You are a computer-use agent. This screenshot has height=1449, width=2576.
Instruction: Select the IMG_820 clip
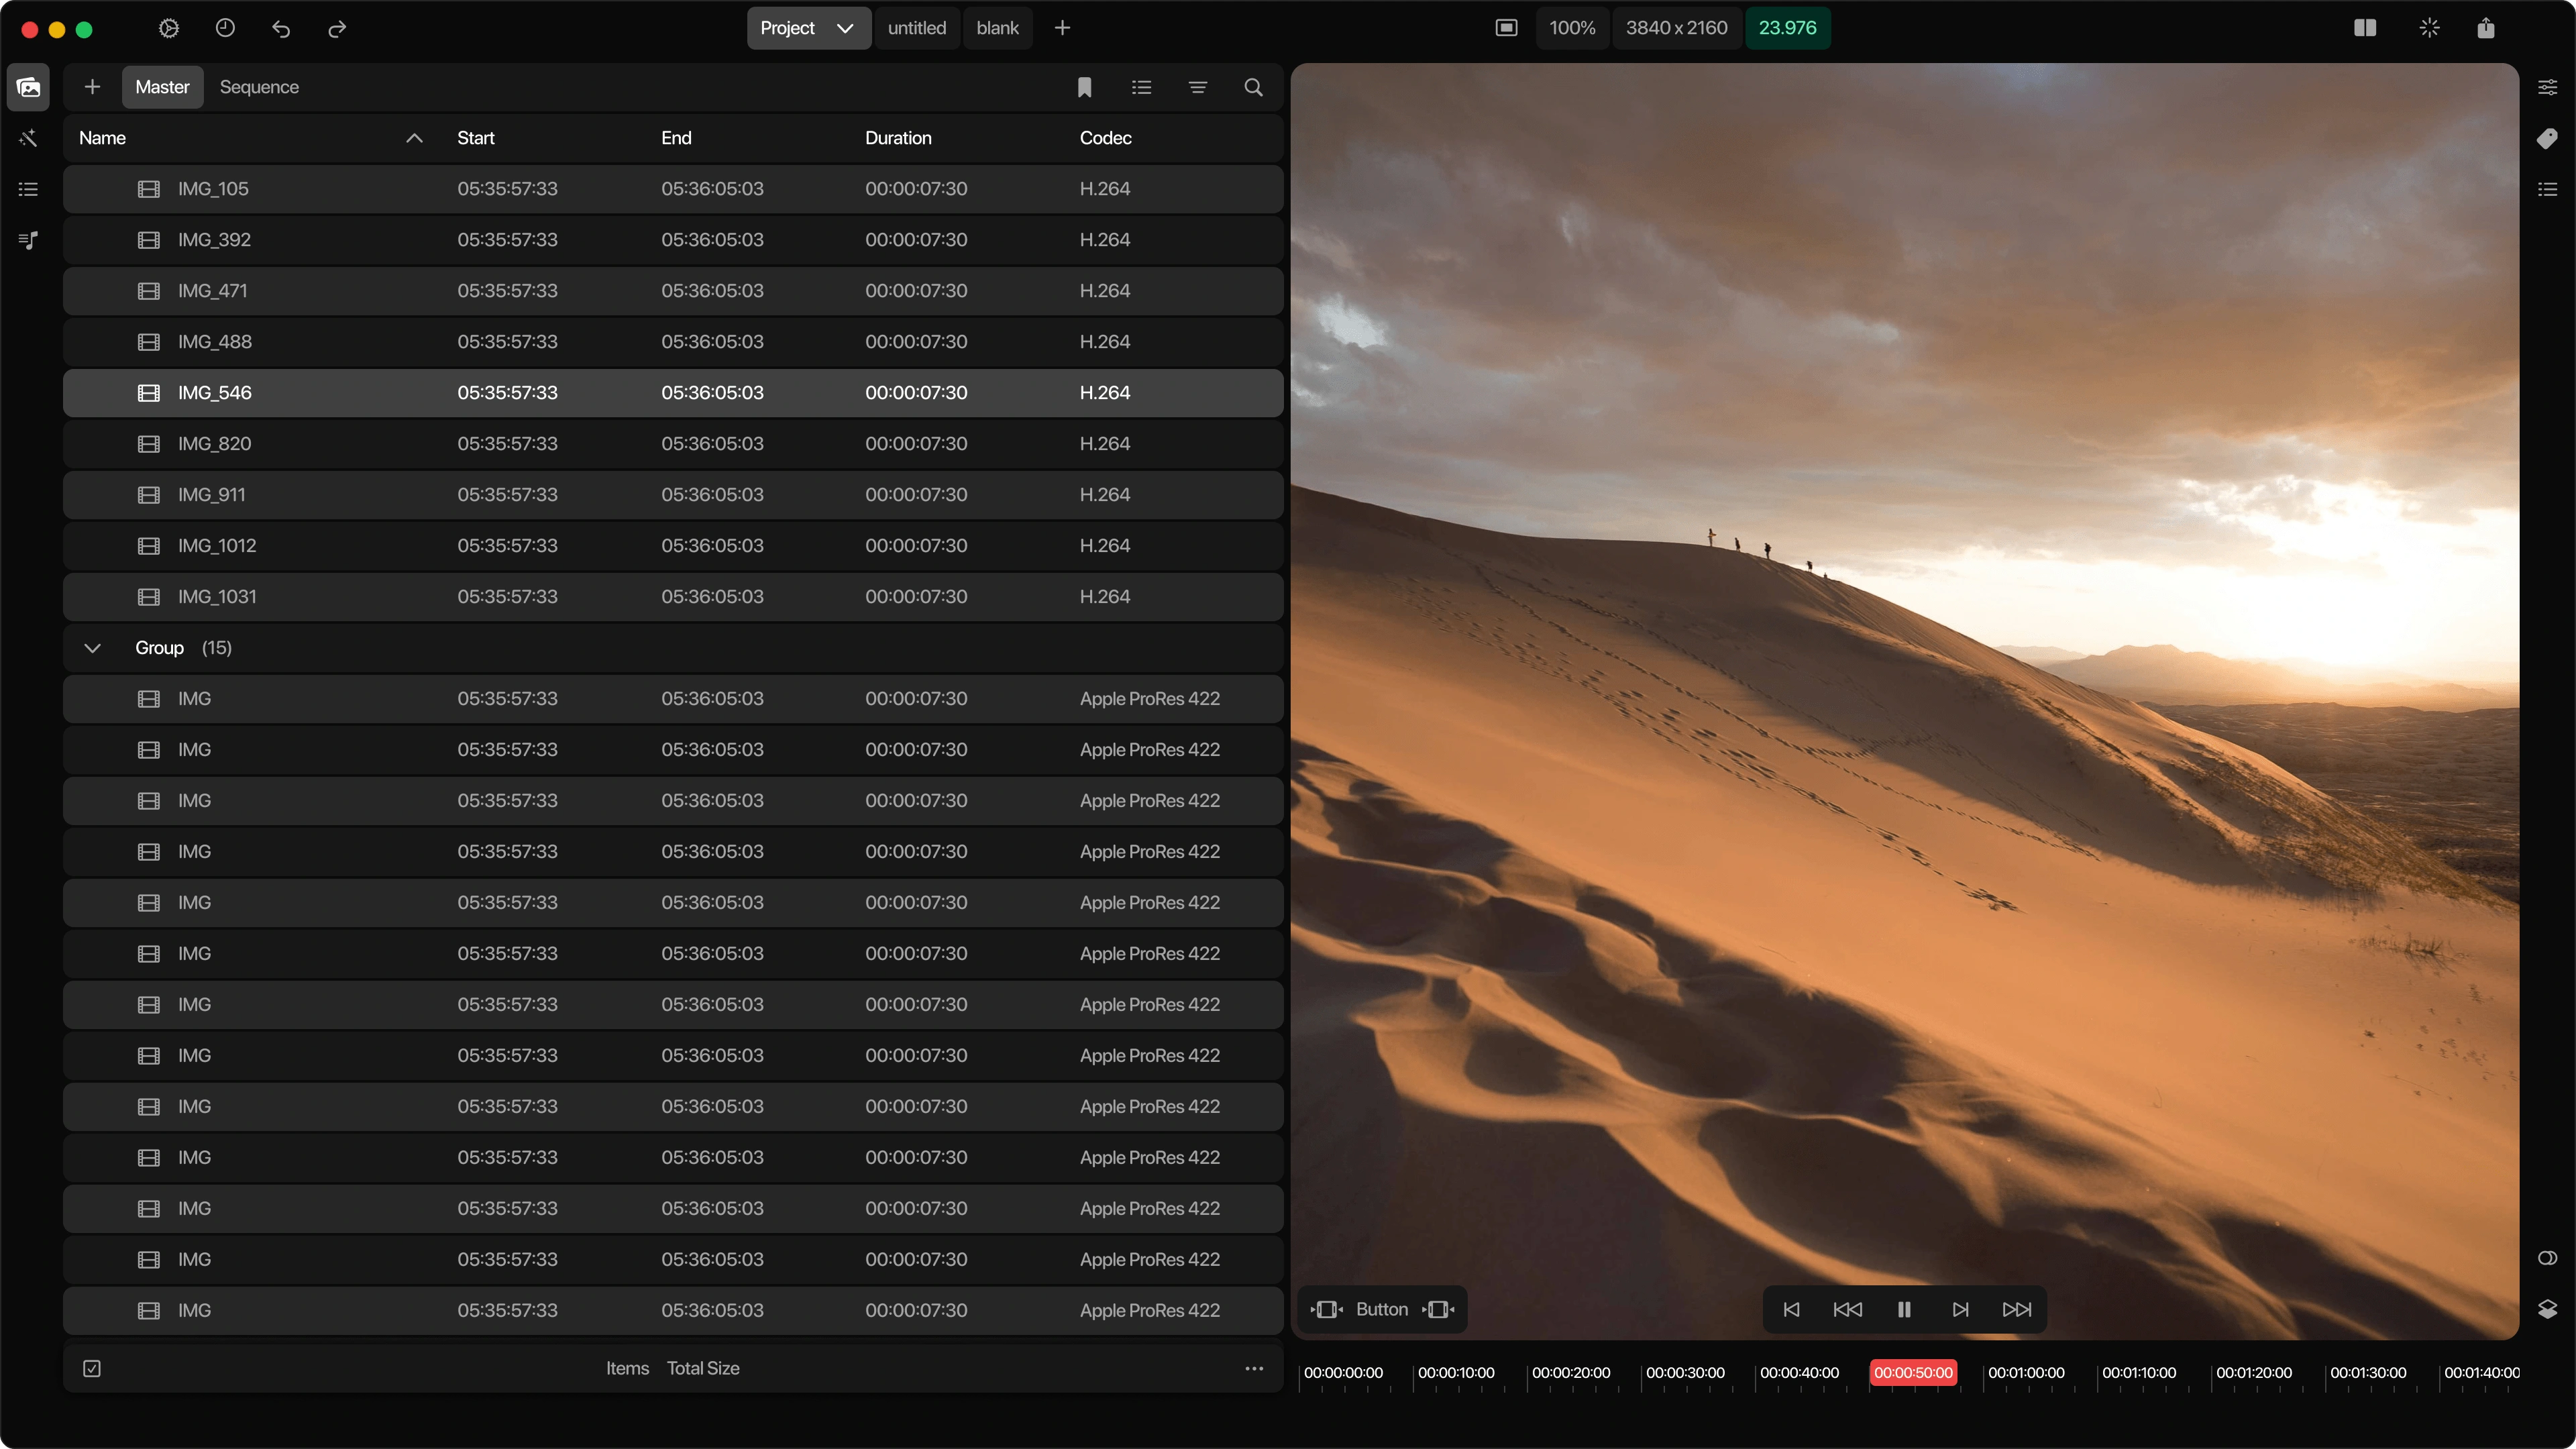click(x=673, y=444)
